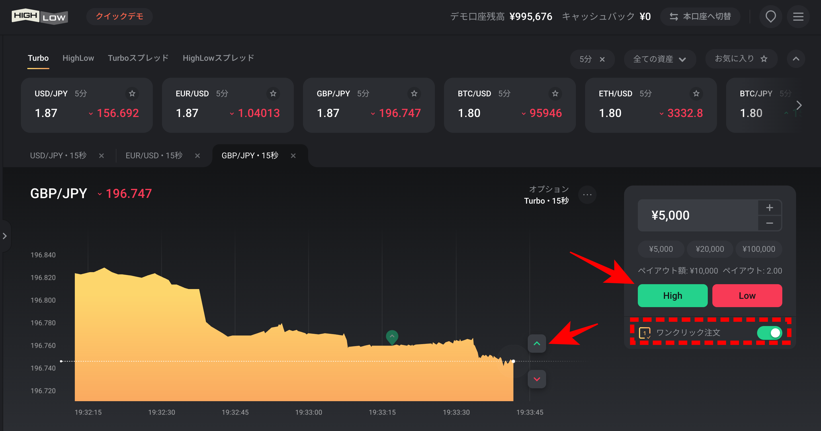Screen dimensions: 821x431
Task: Select the USD/JPY 5分 asset card
Action: point(87,105)
